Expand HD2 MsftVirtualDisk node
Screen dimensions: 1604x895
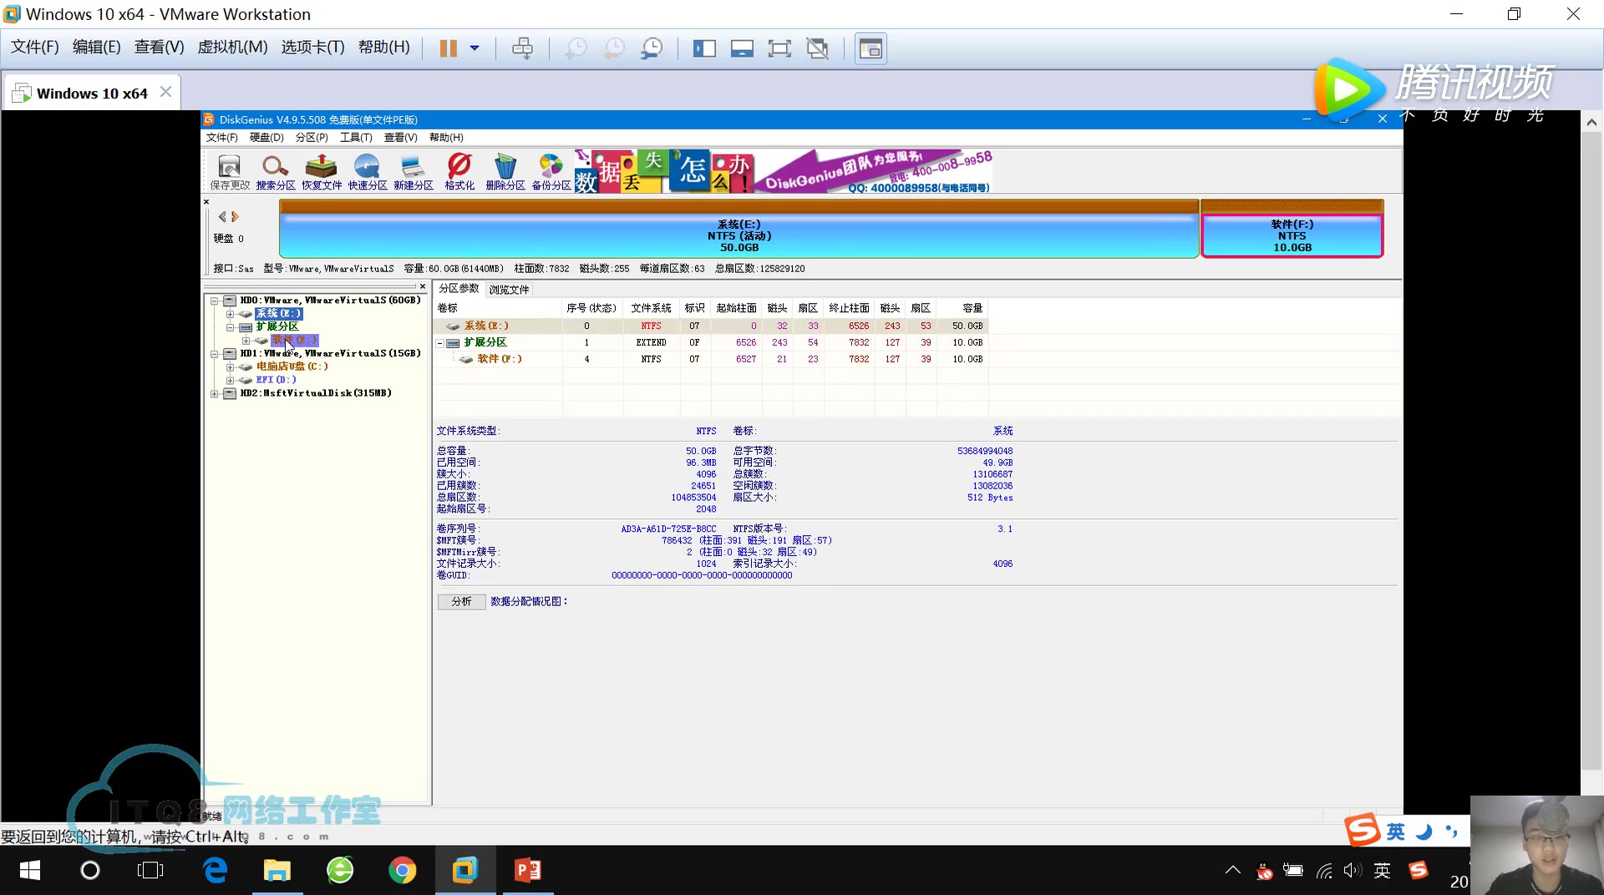(215, 394)
